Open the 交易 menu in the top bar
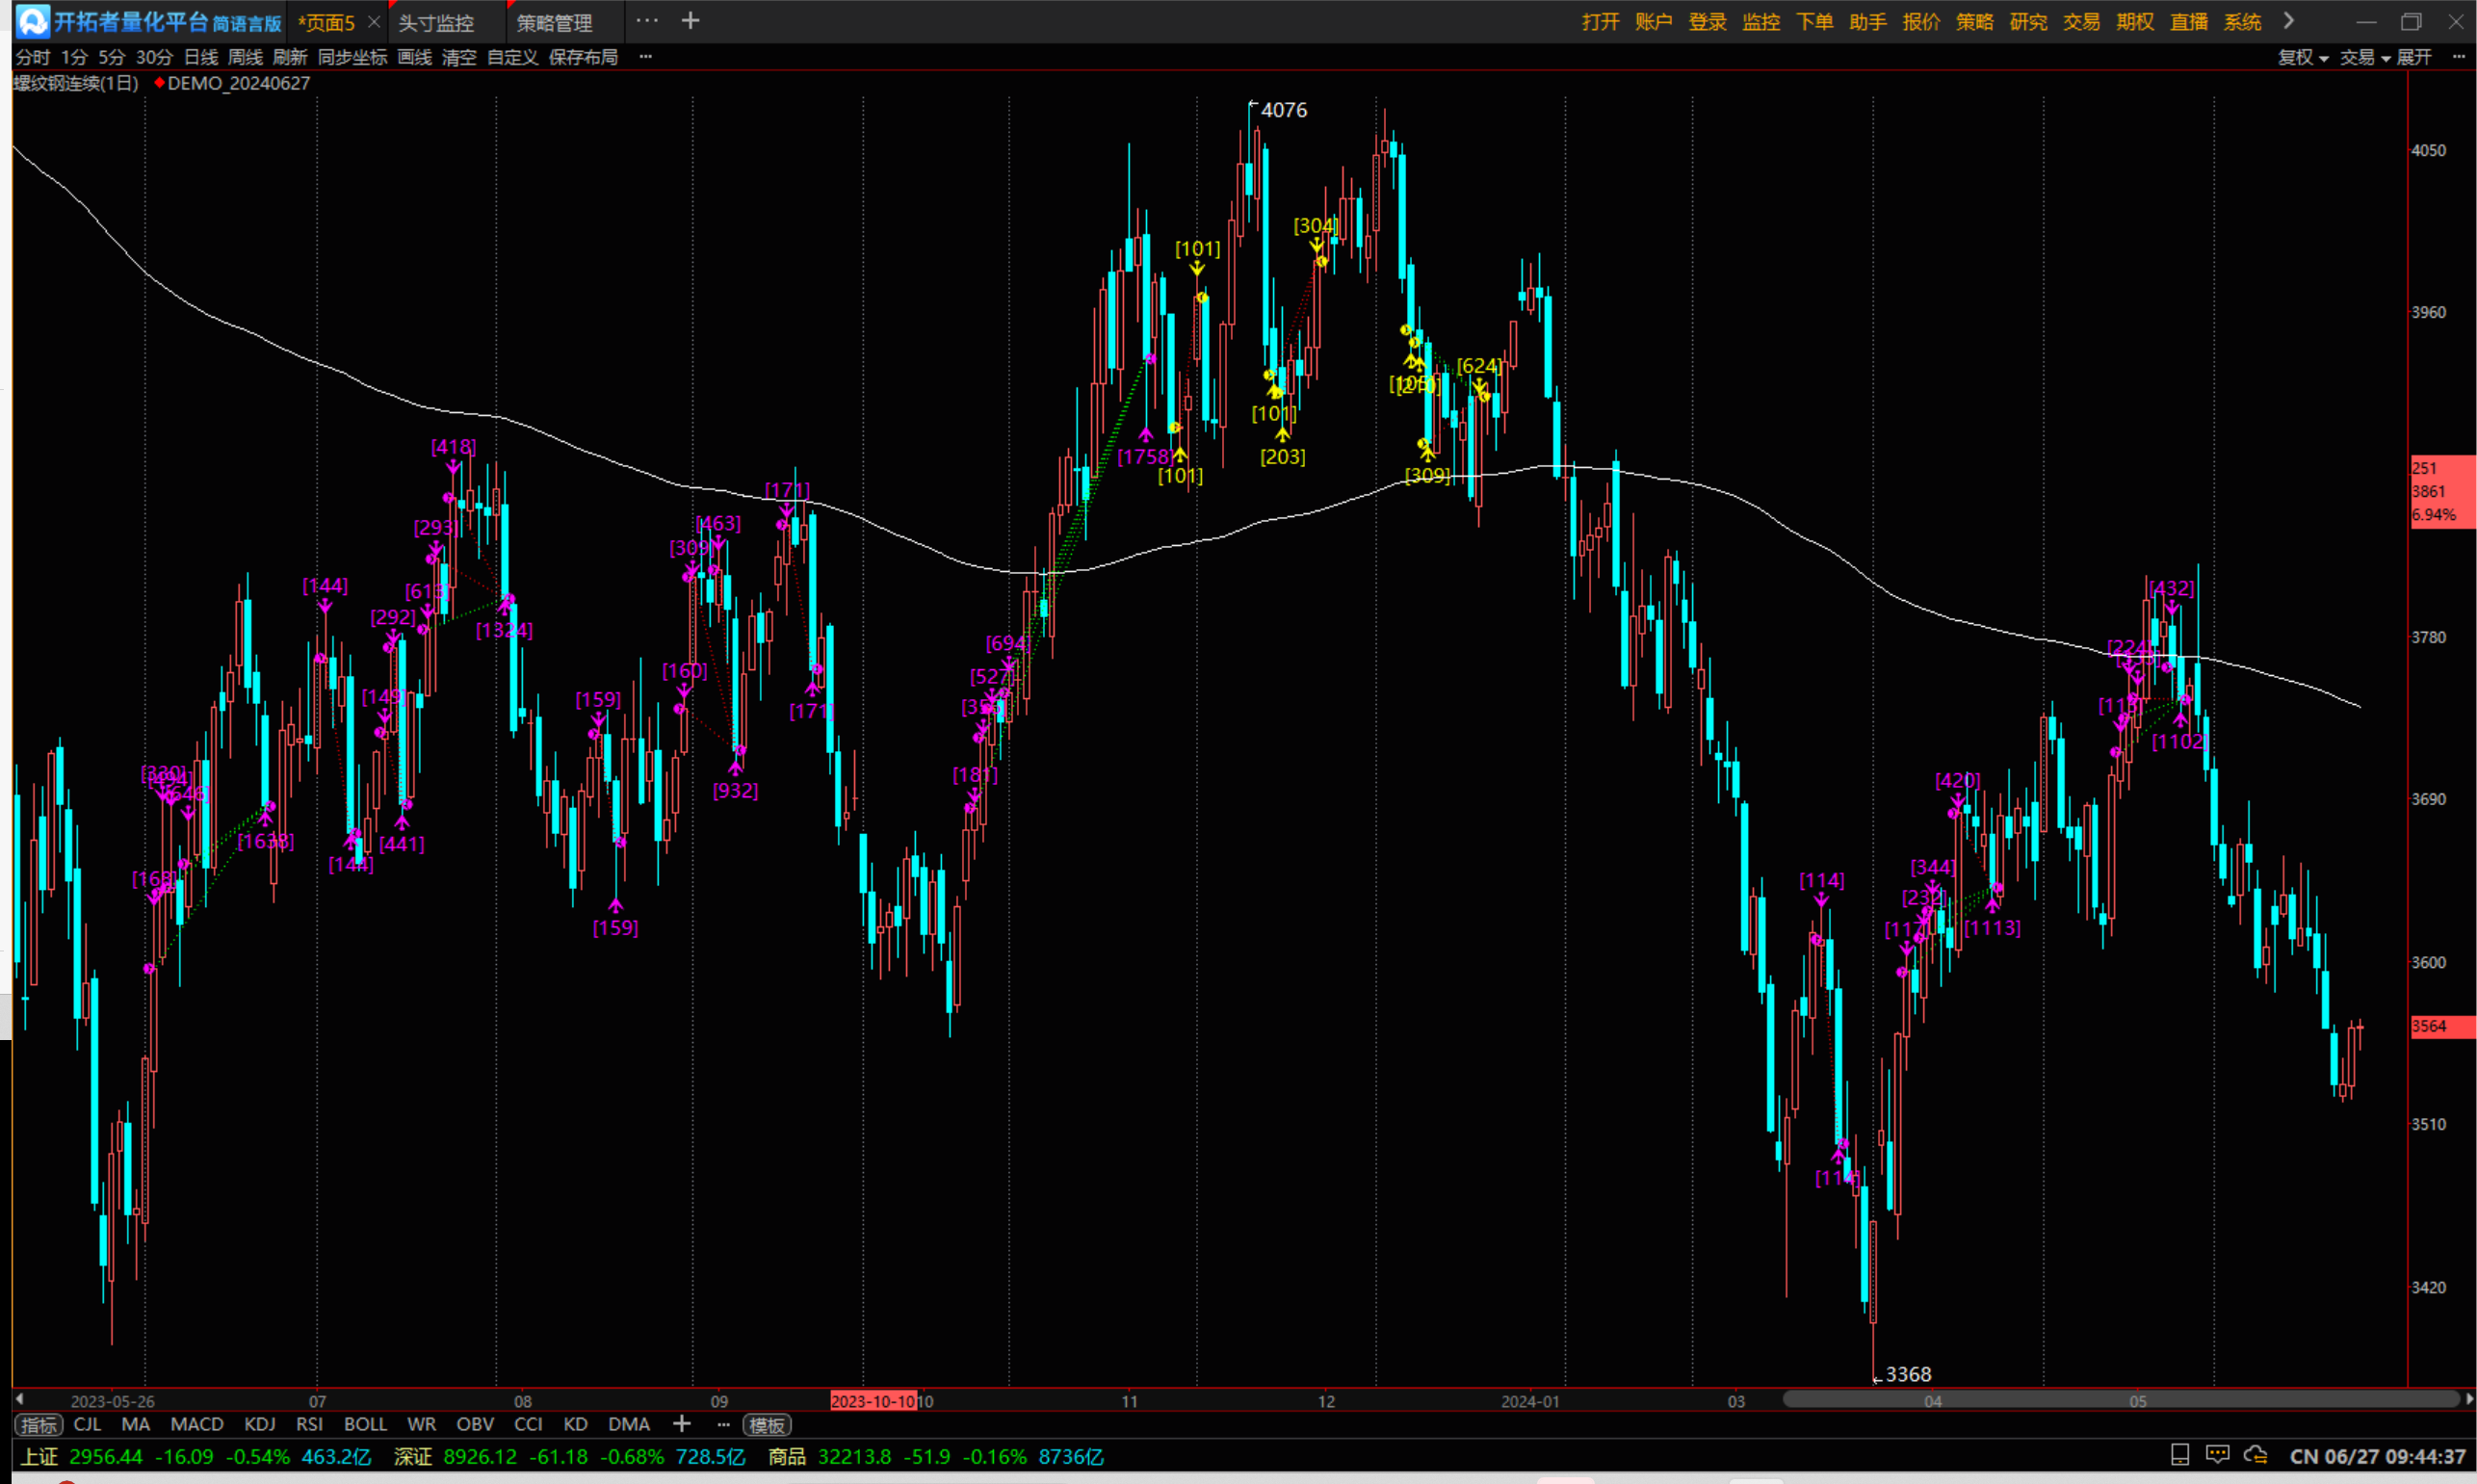The height and width of the screenshot is (1484, 2477). coord(2081,21)
